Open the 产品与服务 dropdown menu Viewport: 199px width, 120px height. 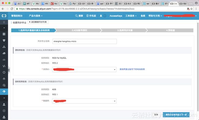click(x=36, y=16)
